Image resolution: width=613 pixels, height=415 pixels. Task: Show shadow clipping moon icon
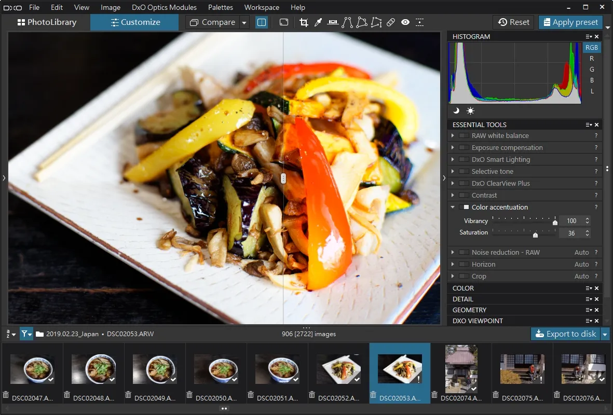[456, 111]
